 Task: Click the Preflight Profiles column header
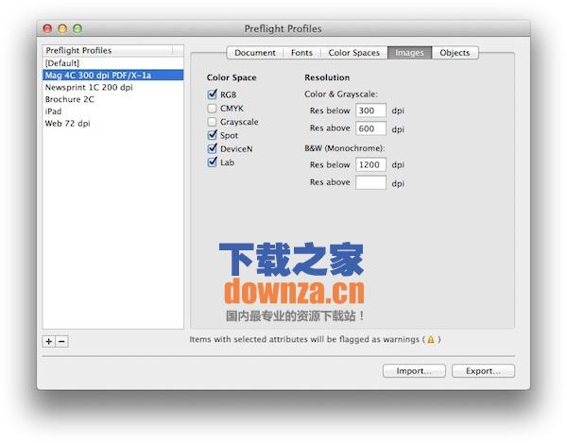112,51
